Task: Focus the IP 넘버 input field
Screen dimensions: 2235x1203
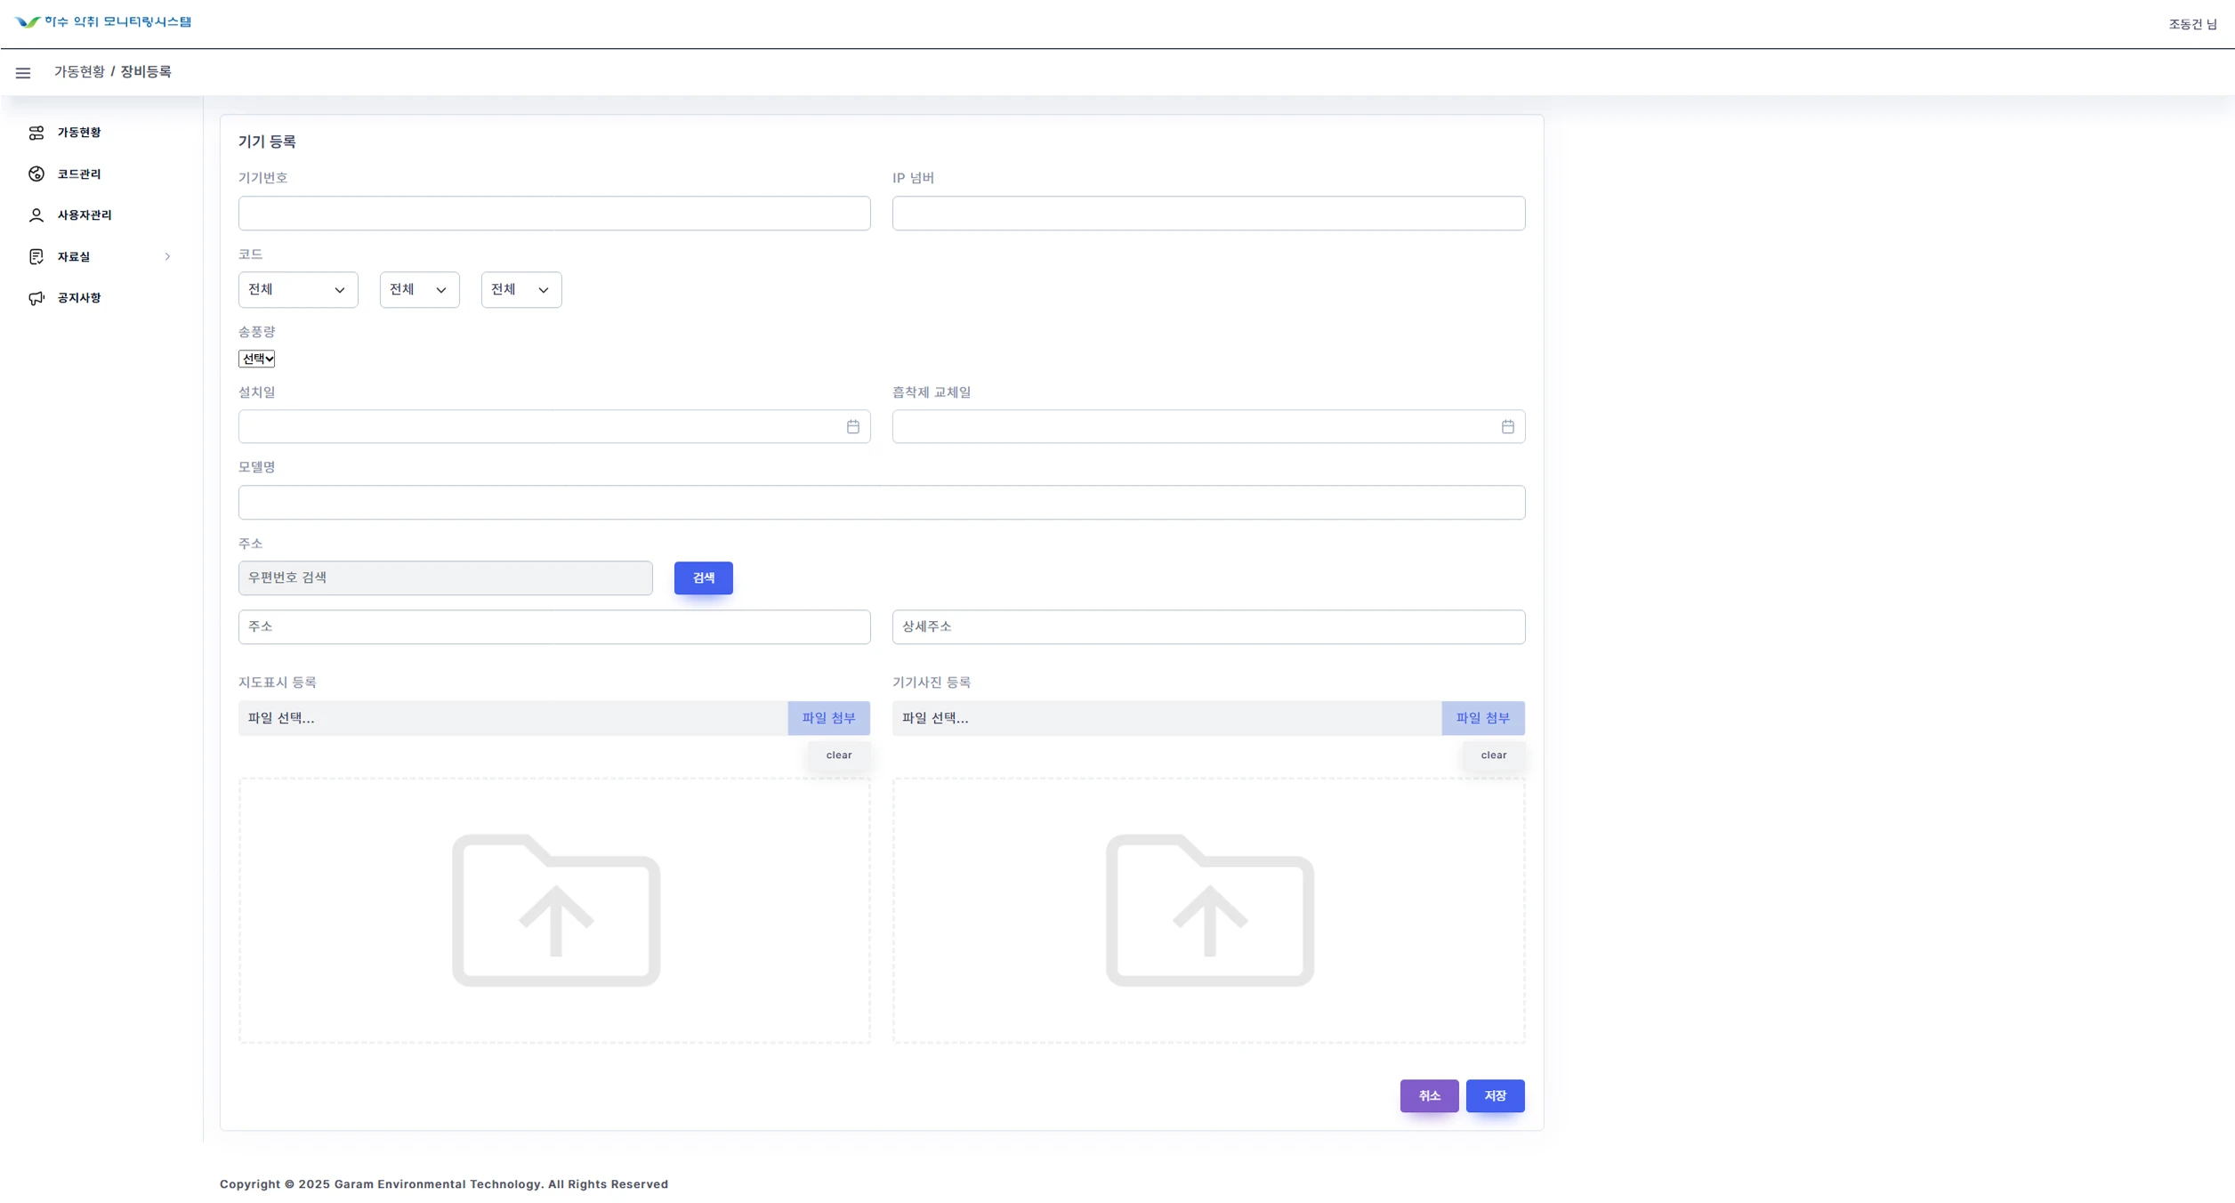Action: pos(1208,214)
